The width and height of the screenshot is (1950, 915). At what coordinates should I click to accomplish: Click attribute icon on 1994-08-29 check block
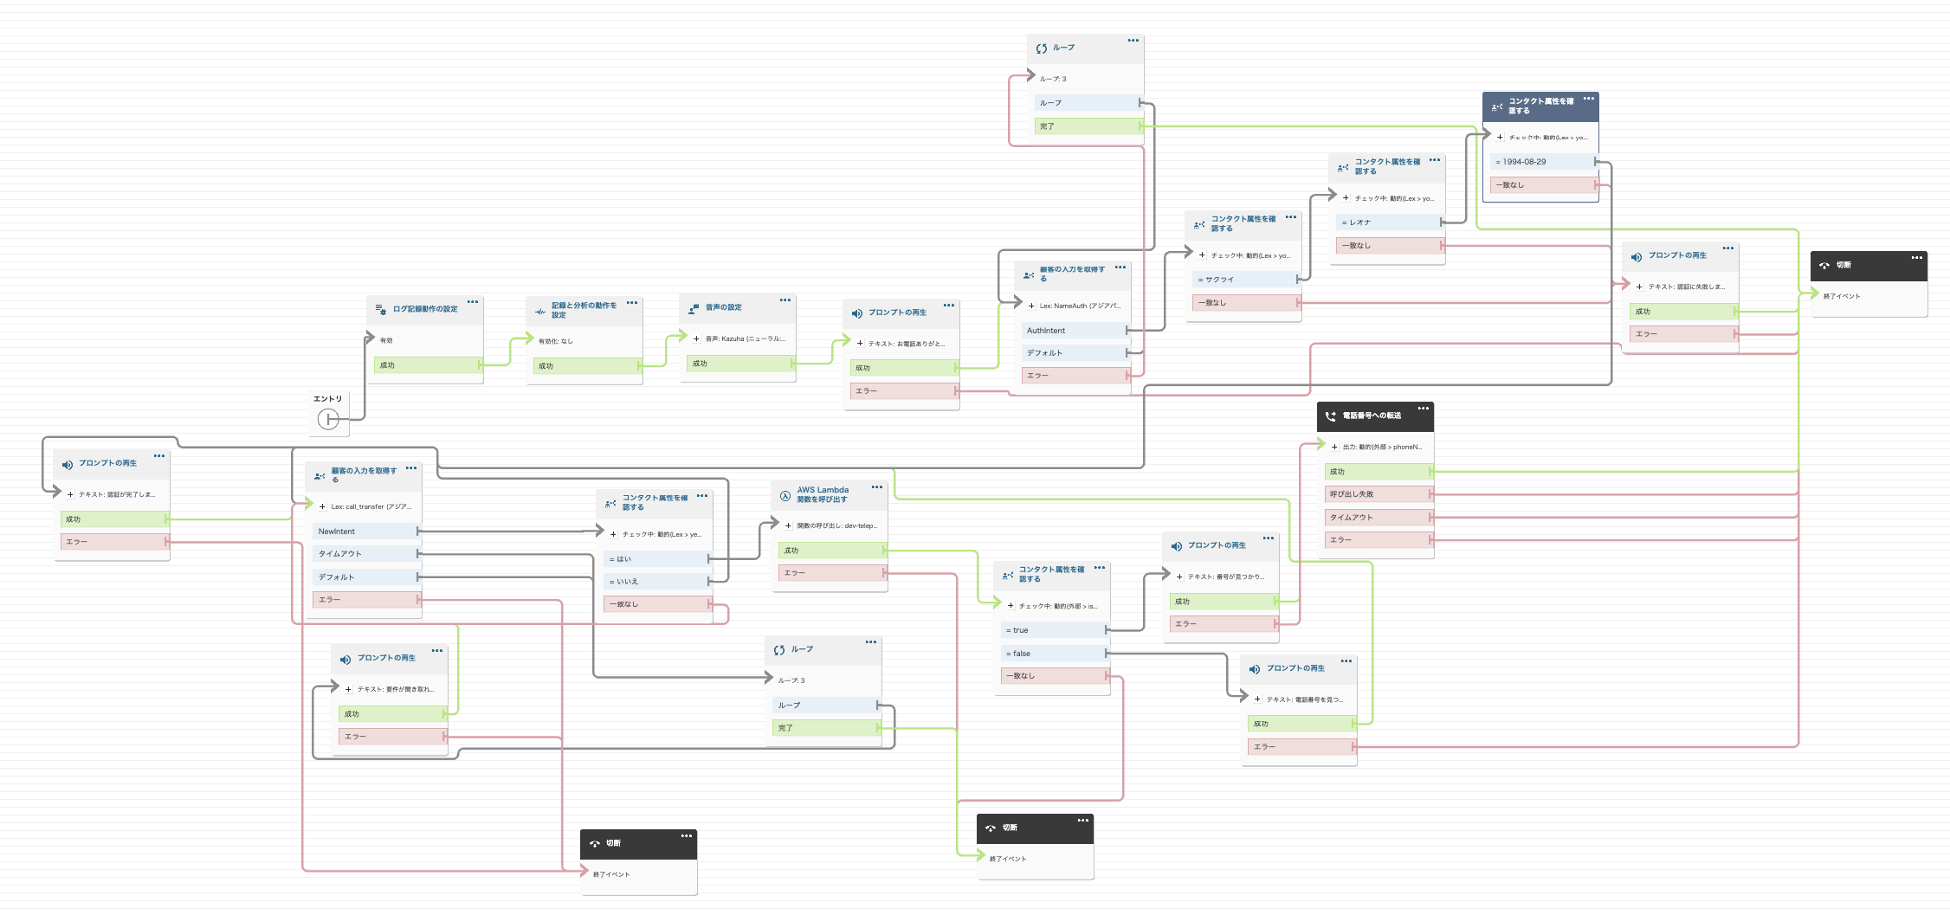pyautogui.click(x=1497, y=107)
